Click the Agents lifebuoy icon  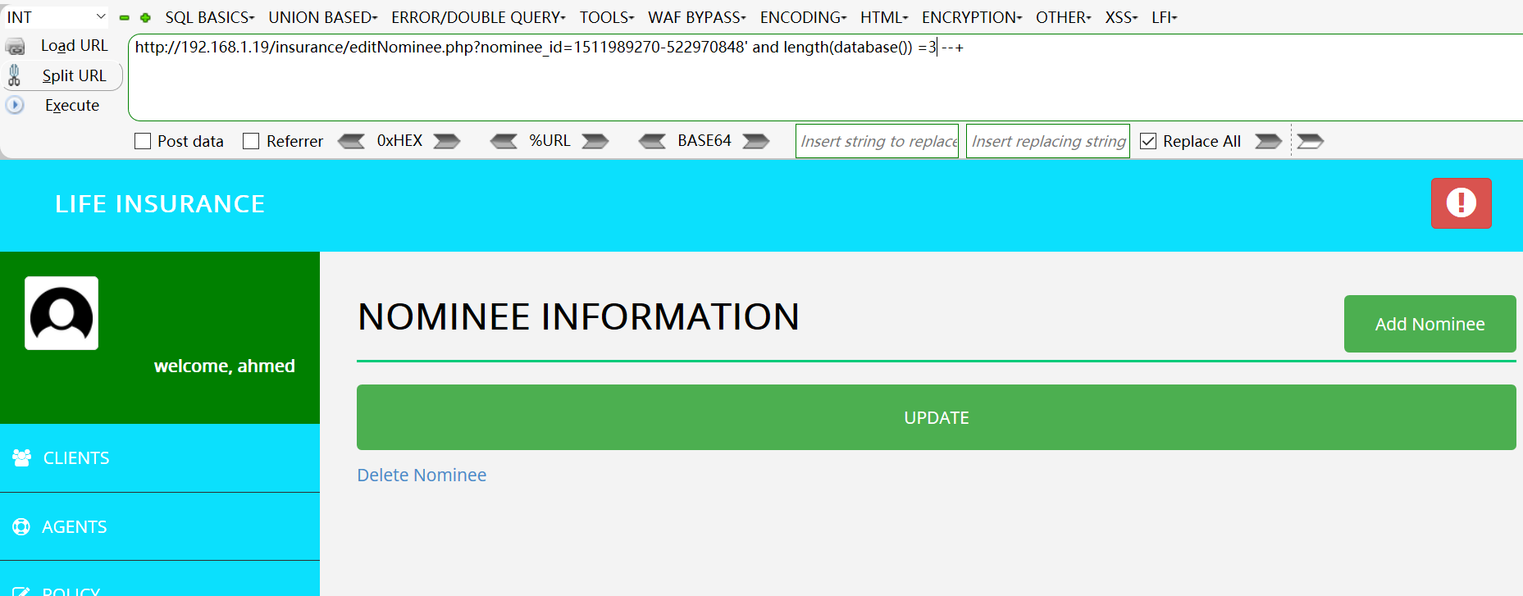point(21,526)
